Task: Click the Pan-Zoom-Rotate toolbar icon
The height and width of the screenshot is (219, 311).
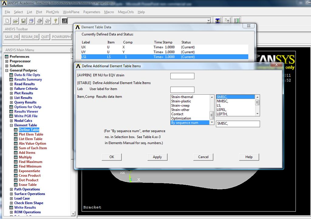Action: coord(31,21)
